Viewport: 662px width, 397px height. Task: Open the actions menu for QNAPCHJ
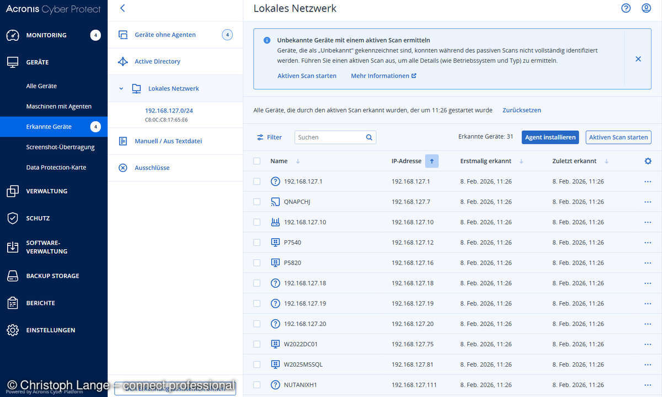(647, 202)
